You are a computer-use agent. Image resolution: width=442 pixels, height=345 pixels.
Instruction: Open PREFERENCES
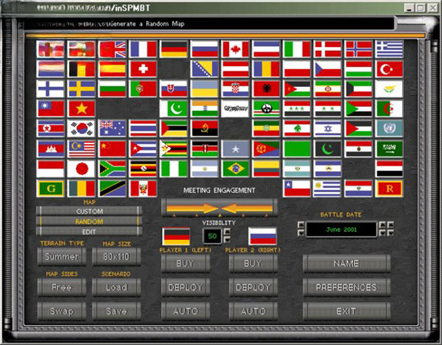tap(347, 287)
